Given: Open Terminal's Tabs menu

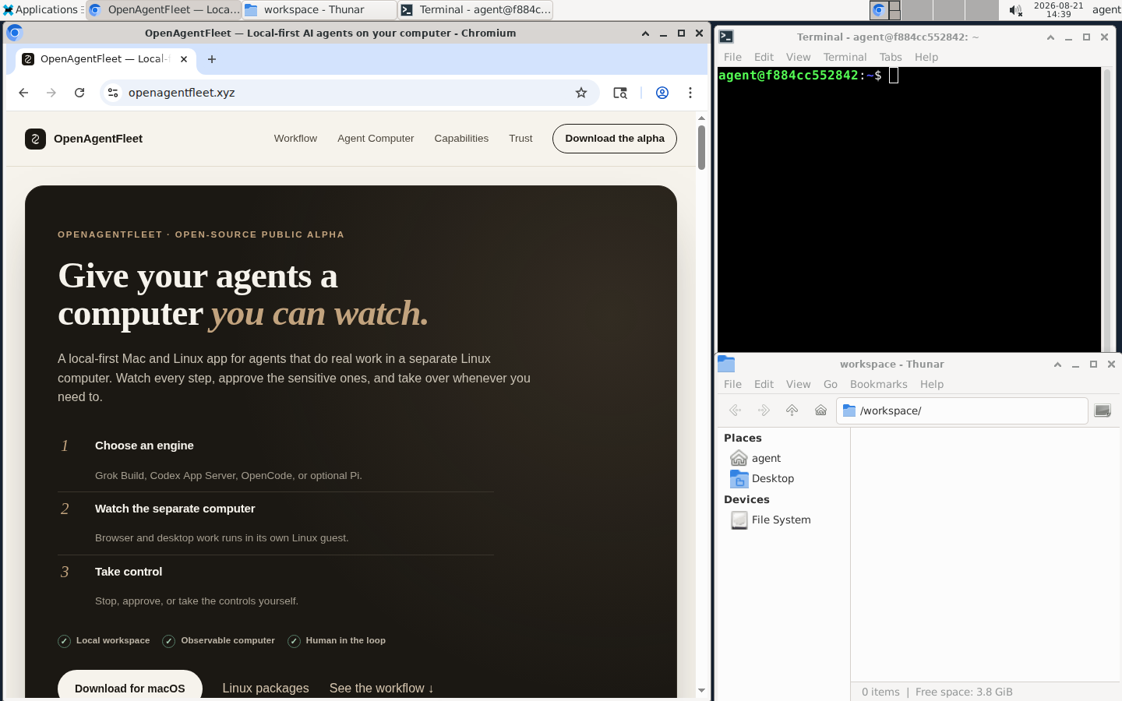Looking at the screenshot, I should [x=891, y=57].
